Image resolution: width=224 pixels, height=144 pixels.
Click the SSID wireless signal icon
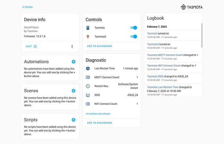88,95
